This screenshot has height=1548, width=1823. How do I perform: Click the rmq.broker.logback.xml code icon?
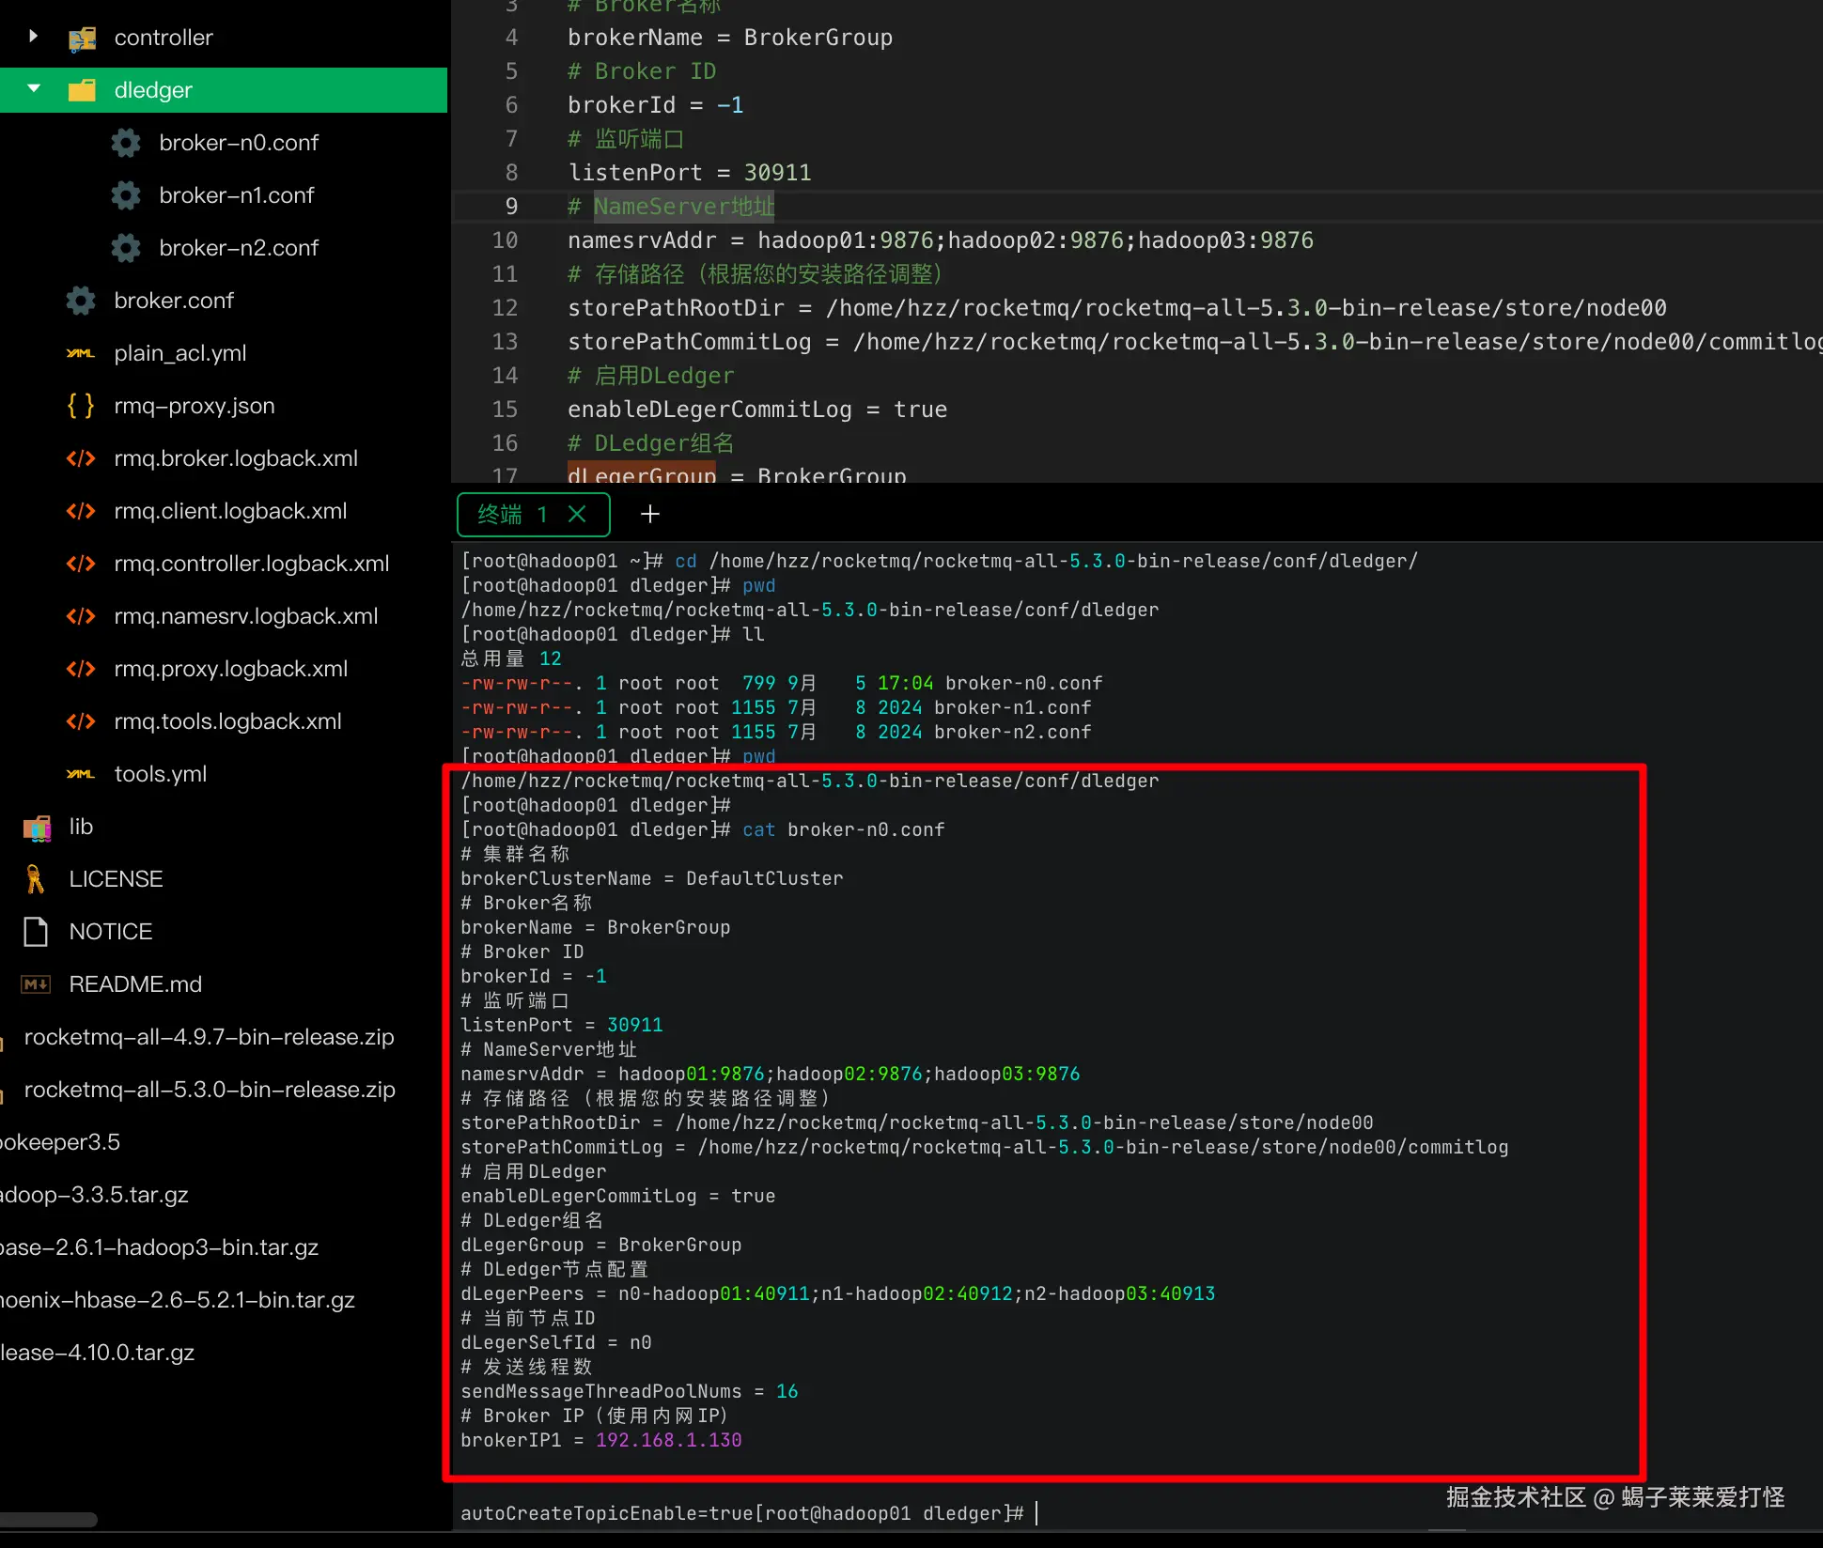pyautogui.click(x=81, y=458)
